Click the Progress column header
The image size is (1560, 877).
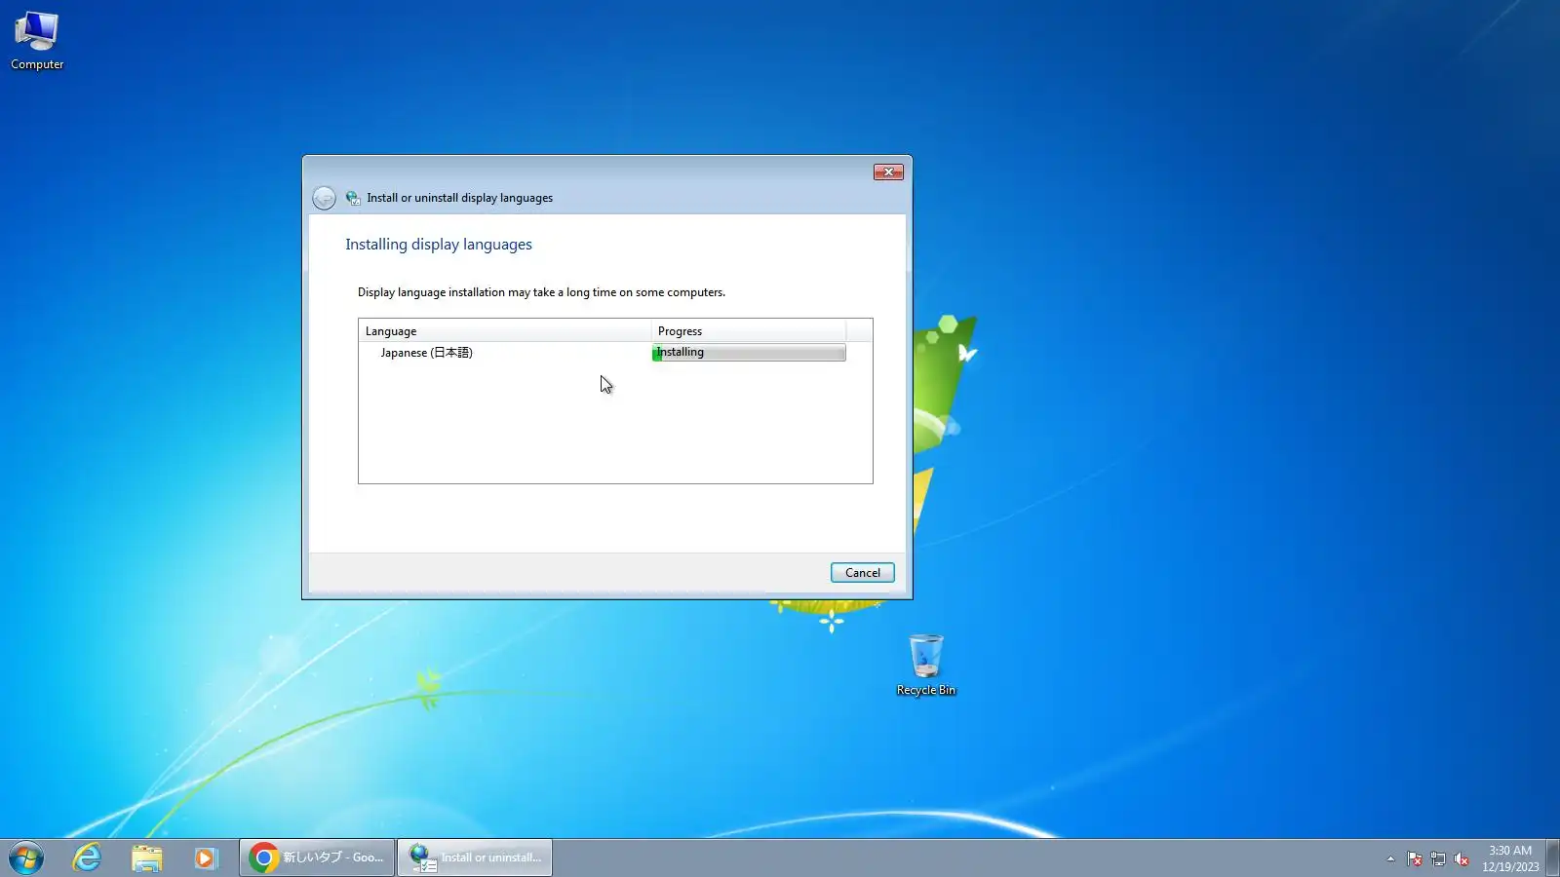click(749, 331)
